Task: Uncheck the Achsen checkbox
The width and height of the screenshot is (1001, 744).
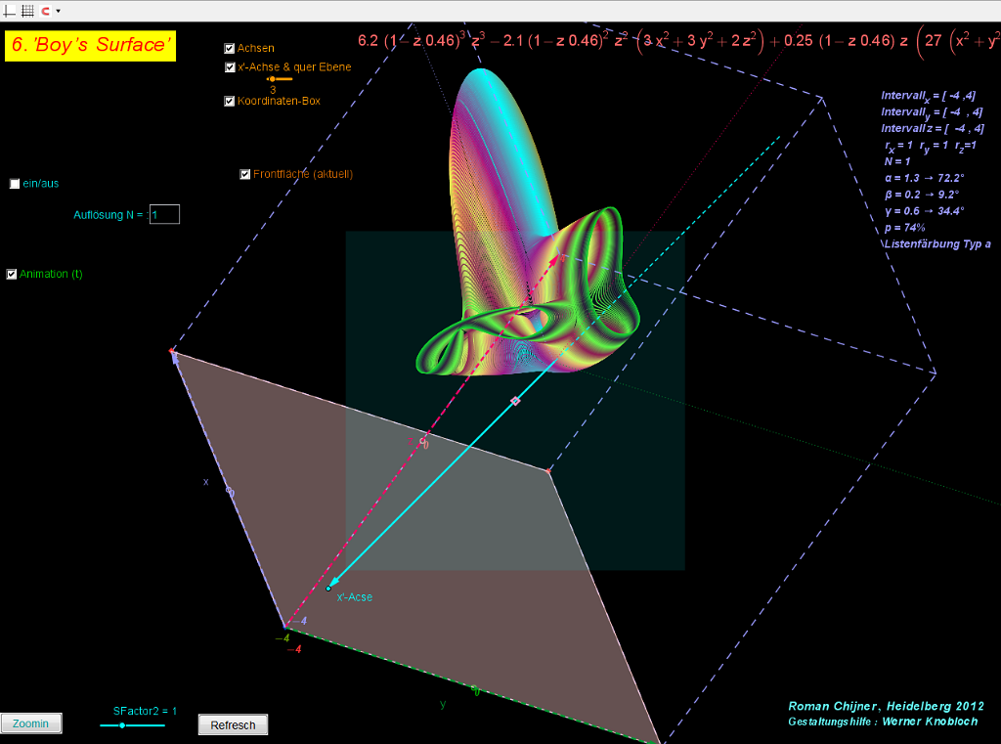Action: (230, 48)
